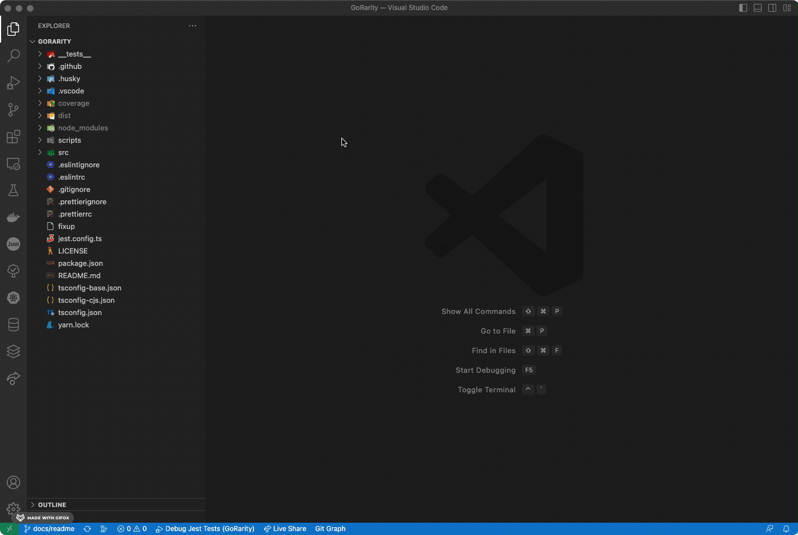Click the remote window indicator in status bar
The height and width of the screenshot is (535, 798).
click(10, 529)
